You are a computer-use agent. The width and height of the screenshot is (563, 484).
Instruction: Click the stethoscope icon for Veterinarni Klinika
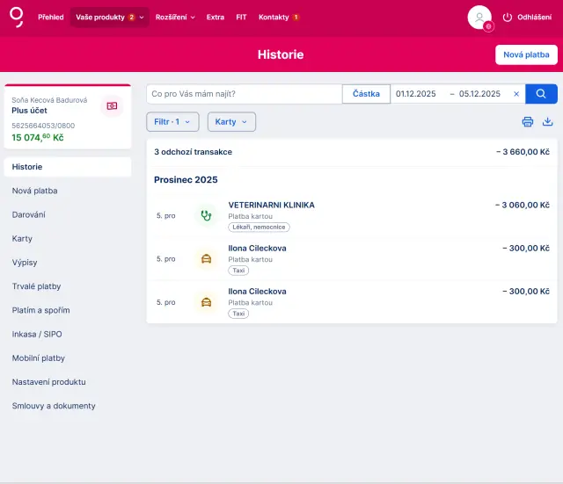tap(206, 215)
